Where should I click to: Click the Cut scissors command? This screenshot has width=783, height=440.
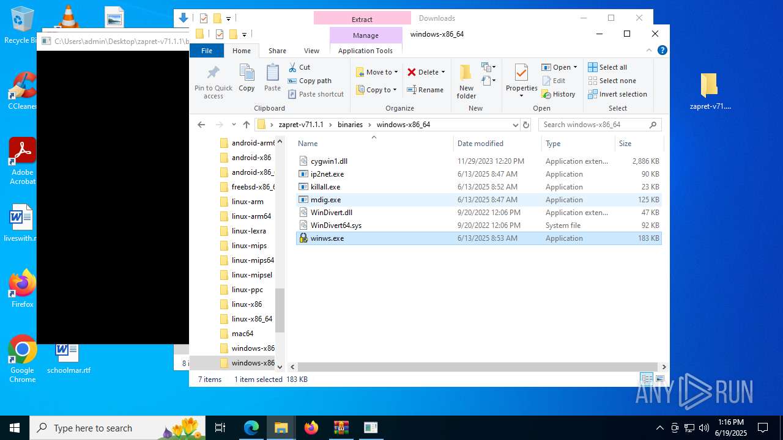point(299,67)
